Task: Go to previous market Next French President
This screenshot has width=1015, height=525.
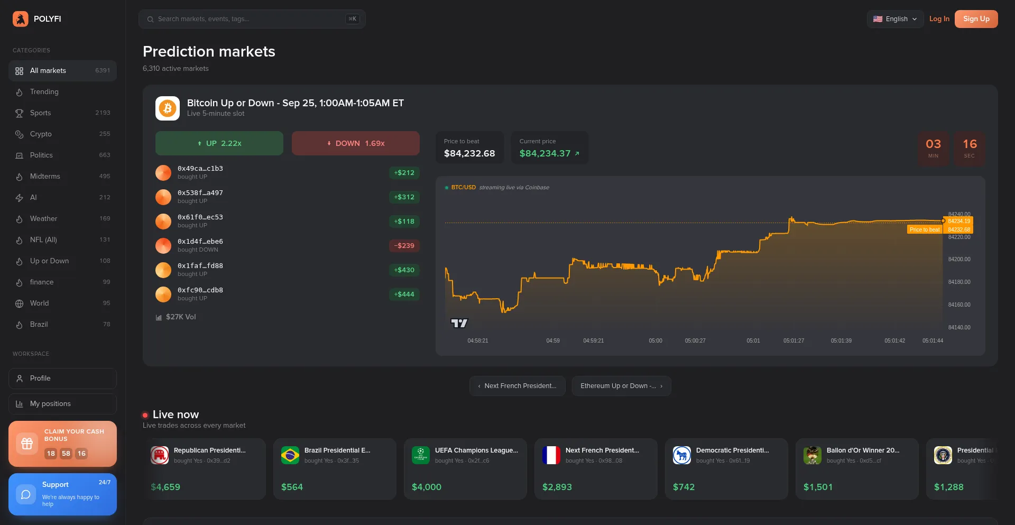Action: [x=518, y=386]
